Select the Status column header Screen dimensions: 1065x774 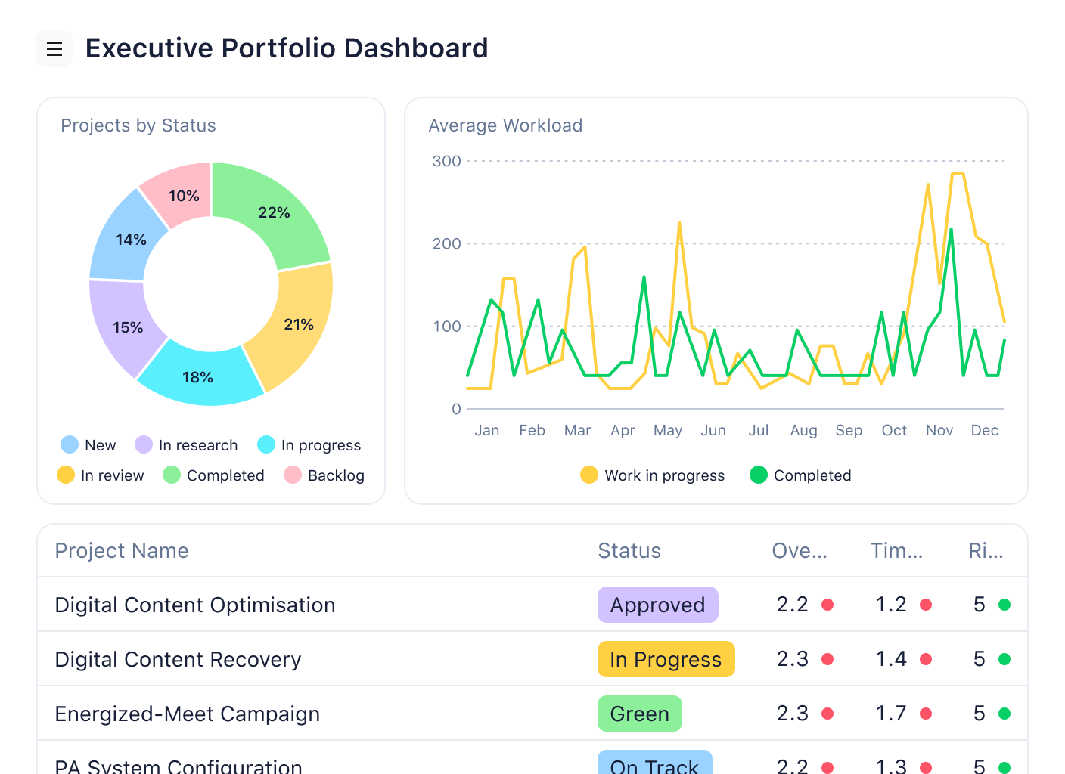[629, 551]
